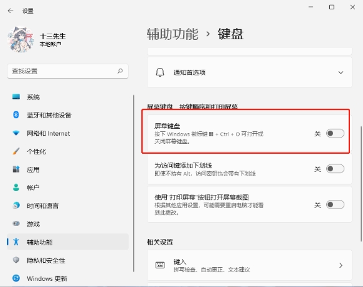This screenshot has height=287, width=363.
Task: Select 应用 in the sidebar
Action: (68, 169)
